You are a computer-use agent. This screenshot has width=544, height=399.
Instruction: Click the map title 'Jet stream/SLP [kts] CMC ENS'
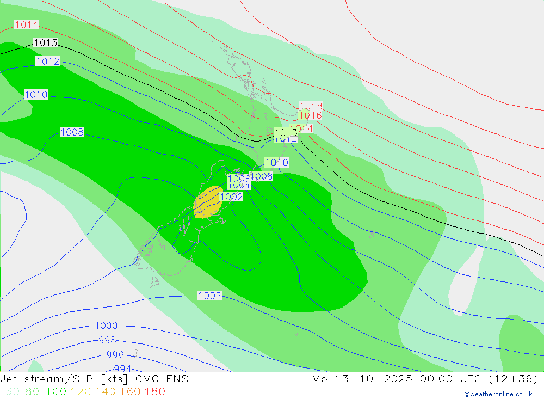(94, 378)
